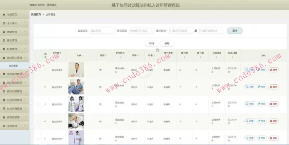Open 预约取消管理 menu in sidebar
Image resolution: width=289 pixels, height=145 pixels.
coord(14,83)
